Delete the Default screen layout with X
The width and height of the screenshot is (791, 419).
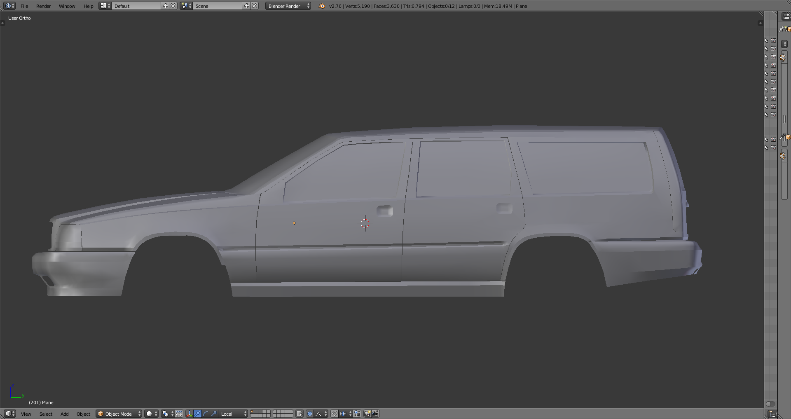coord(173,6)
